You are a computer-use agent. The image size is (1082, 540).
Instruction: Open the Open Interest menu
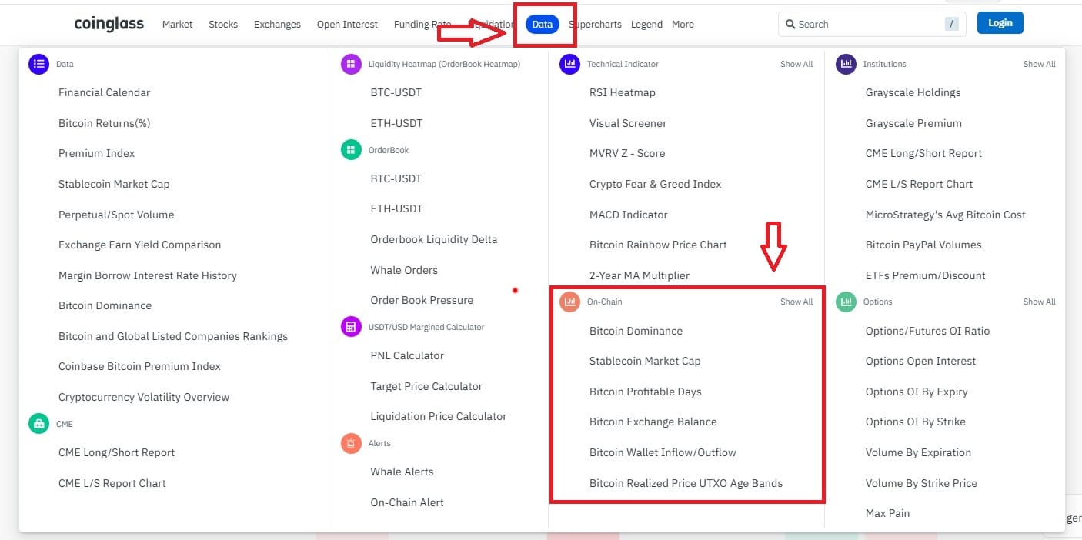pos(347,24)
